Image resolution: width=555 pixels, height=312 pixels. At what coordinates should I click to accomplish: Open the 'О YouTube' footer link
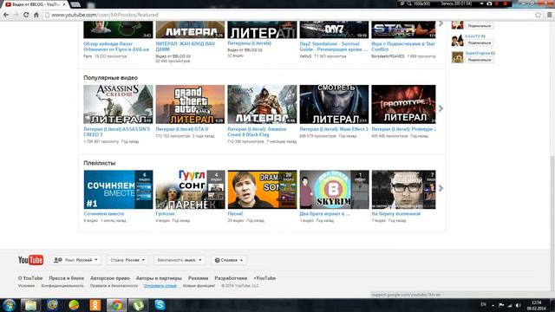pos(30,278)
